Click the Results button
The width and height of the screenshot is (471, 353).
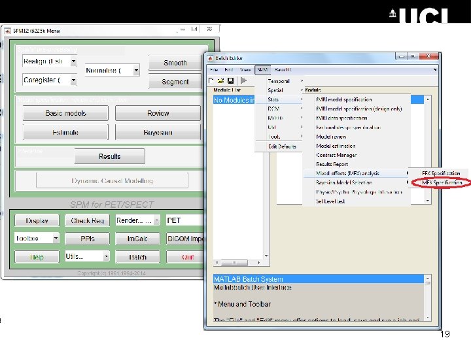click(110, 156)
